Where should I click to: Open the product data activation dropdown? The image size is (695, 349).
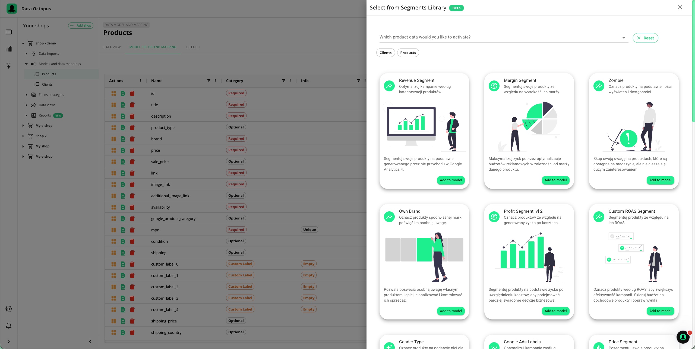504,37
